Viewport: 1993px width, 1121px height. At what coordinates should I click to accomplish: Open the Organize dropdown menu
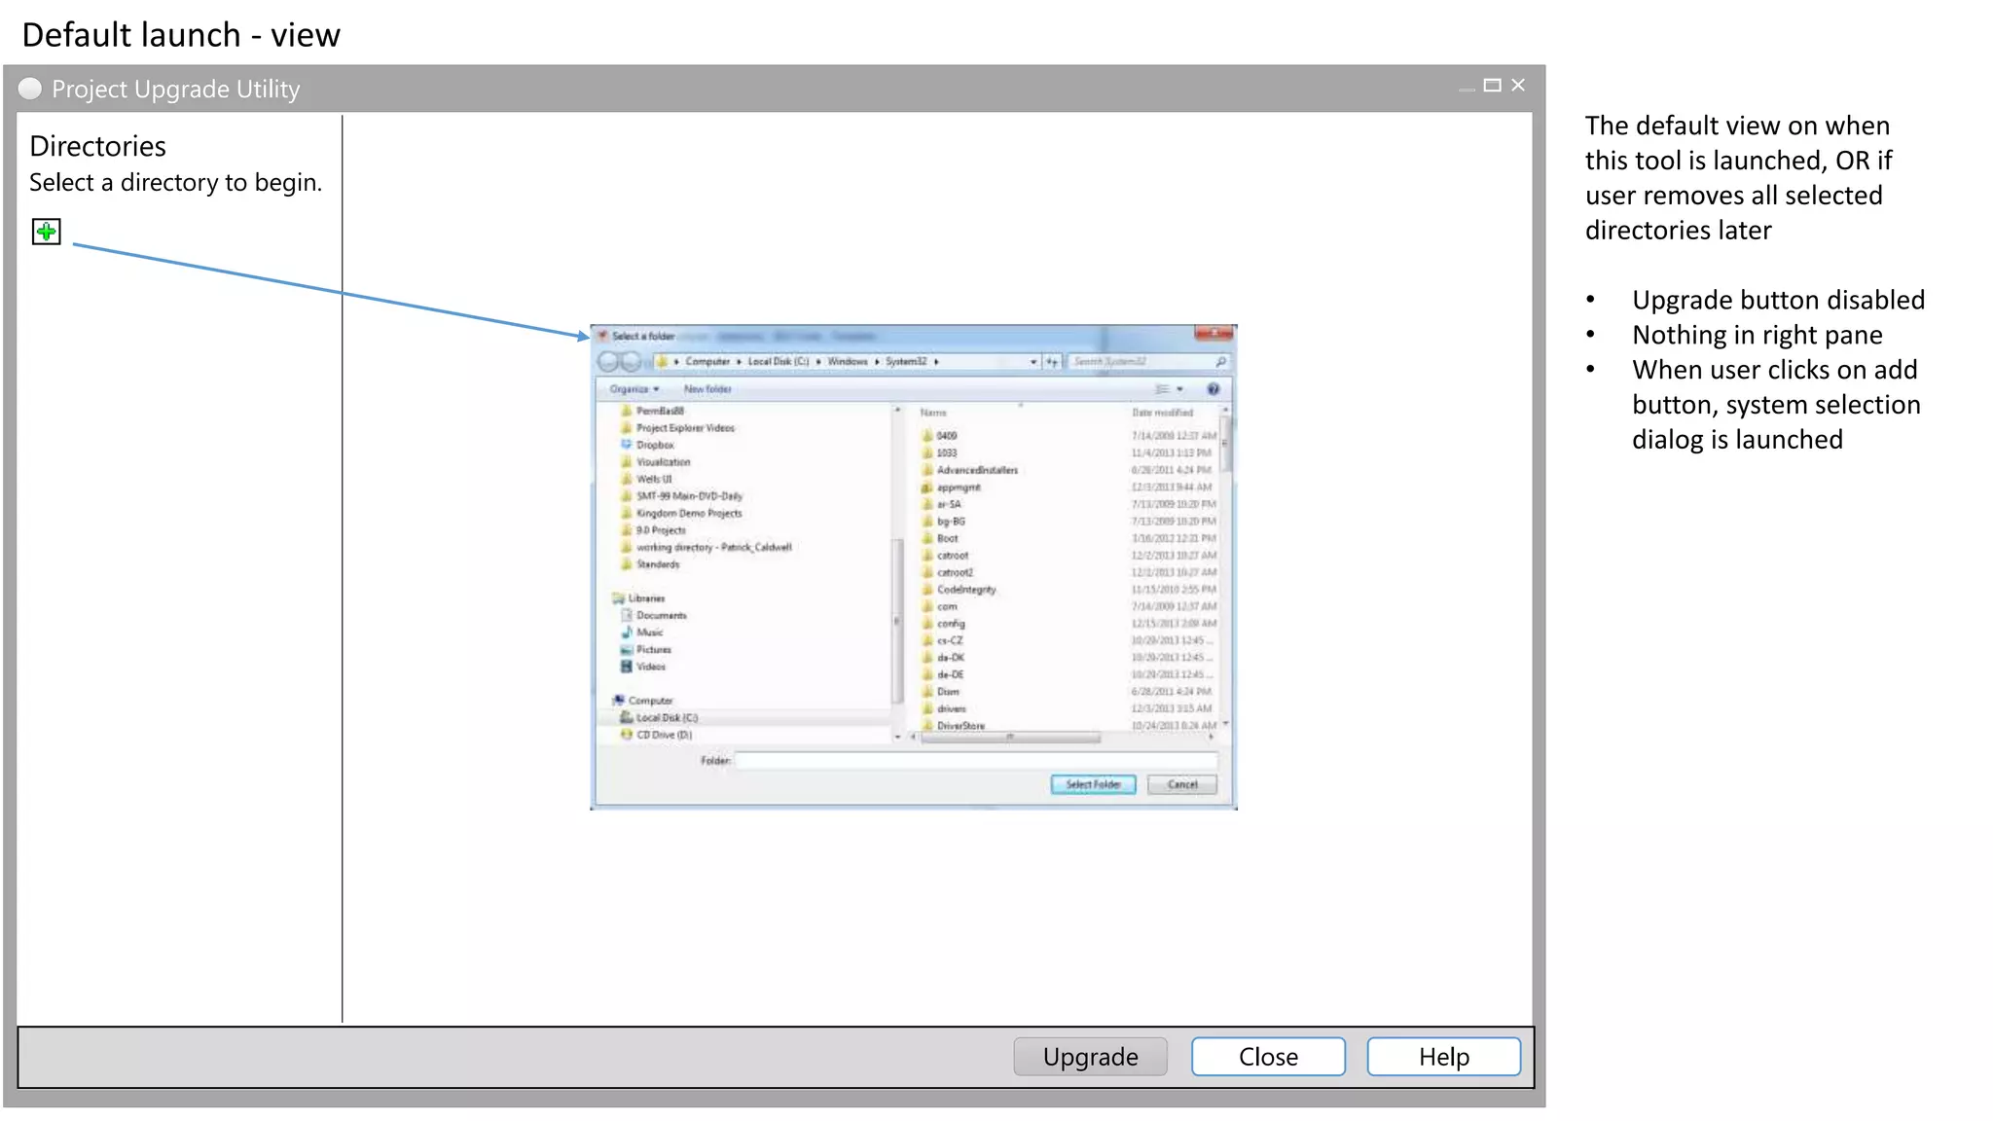(634, 389)
